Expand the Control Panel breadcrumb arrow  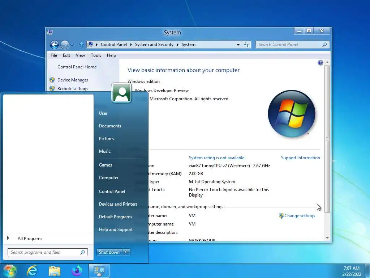click(x=131, y=45)
